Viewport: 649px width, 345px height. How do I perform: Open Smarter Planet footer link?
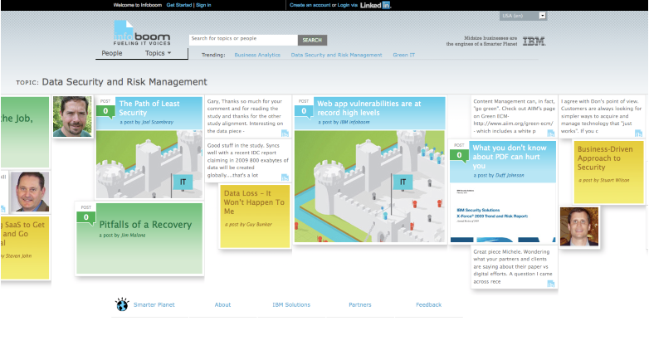[x=154, y=305]
